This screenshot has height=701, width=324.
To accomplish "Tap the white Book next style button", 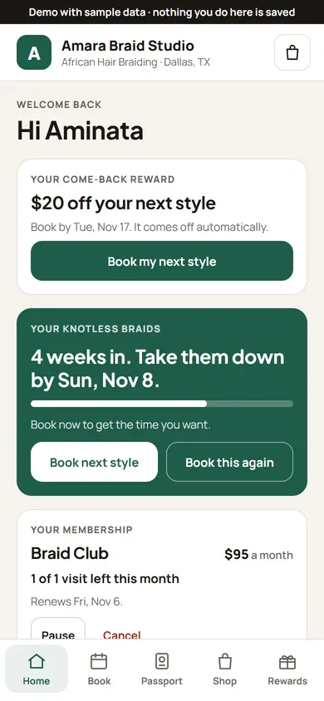I will click(95, 462).
